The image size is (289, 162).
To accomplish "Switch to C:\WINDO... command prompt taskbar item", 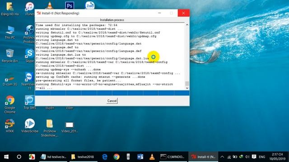I will (173, 157).
